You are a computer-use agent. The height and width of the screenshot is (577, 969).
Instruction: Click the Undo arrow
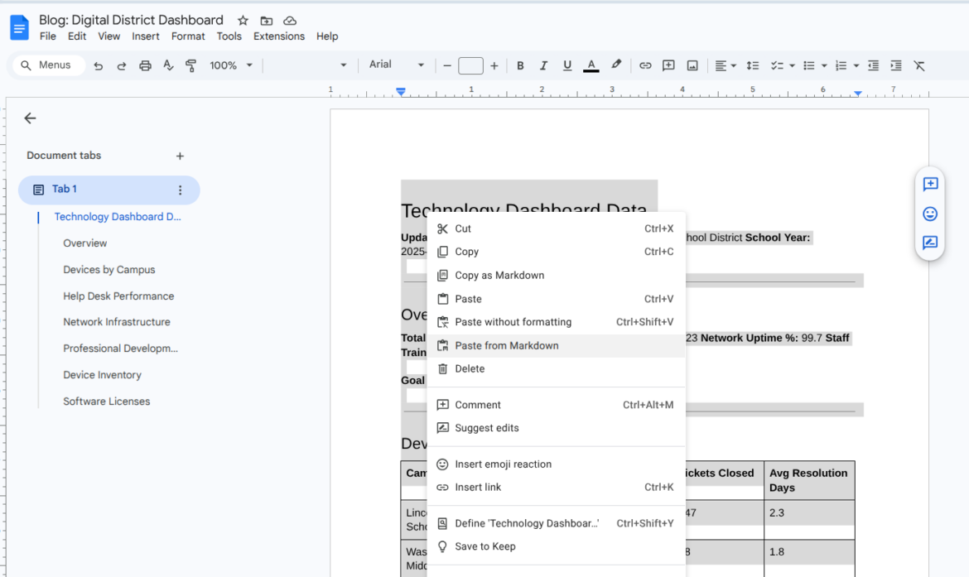pyautogui.click(x=99, y=65)
